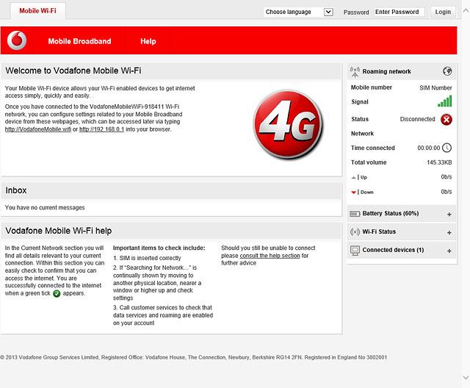Click the roaming network antenna icon
Screen dimensions: 470x388
tap(355, 72)
